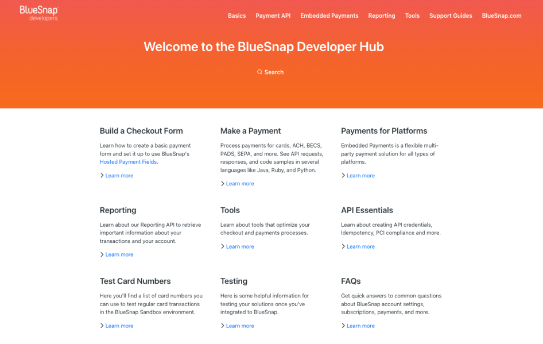Image resolution: width=543 pixels, height=344 pixels.
Task: Click Learn more under Make a Payment
Action: pyautogui.click(x=240, y=184)
